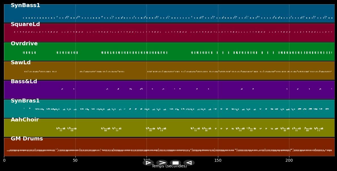This screenshot has height=171, width=337.
Task: Click the 50 second axis mark
Action: coord(75,160)
